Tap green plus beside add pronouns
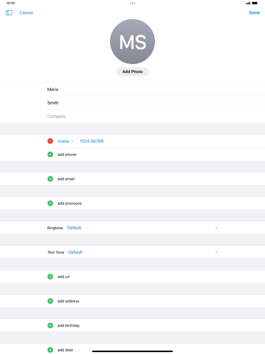 tap(50, 203)
